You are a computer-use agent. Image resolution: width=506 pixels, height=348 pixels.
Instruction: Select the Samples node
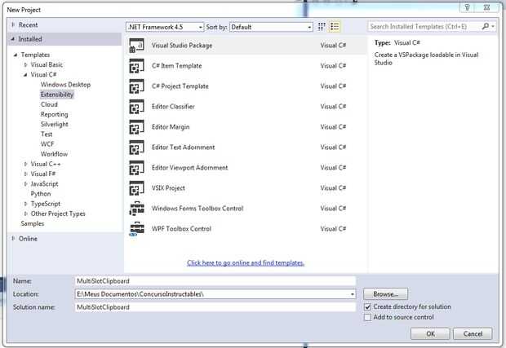(33, 223)
